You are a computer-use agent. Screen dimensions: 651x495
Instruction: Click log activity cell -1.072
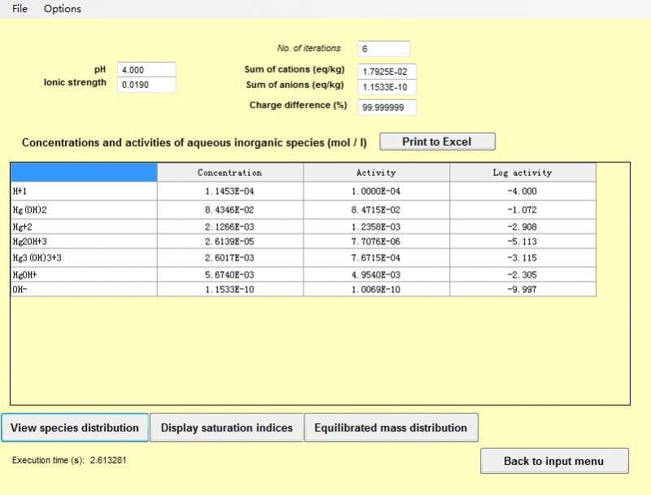522,210
